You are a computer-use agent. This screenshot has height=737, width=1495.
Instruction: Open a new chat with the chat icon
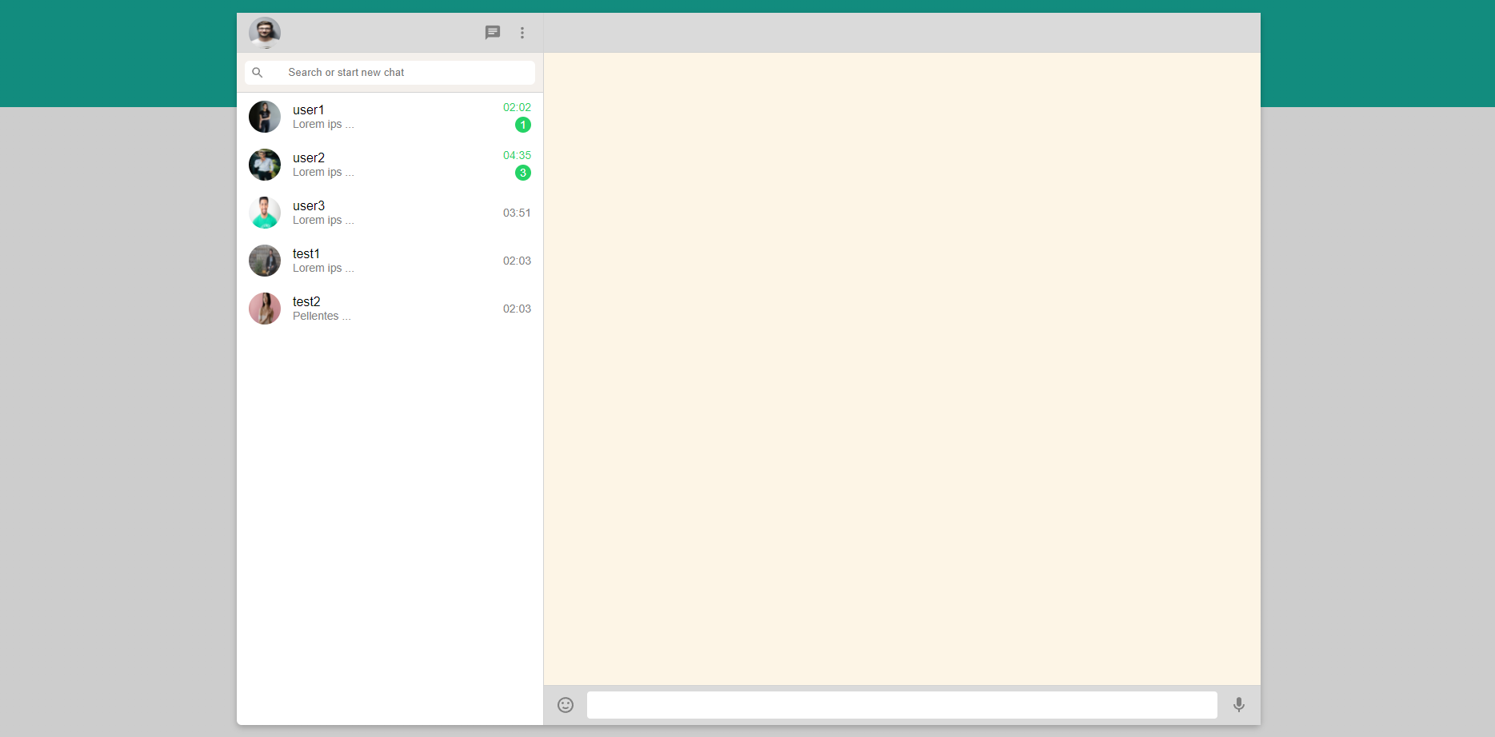(x=492, y=33)
